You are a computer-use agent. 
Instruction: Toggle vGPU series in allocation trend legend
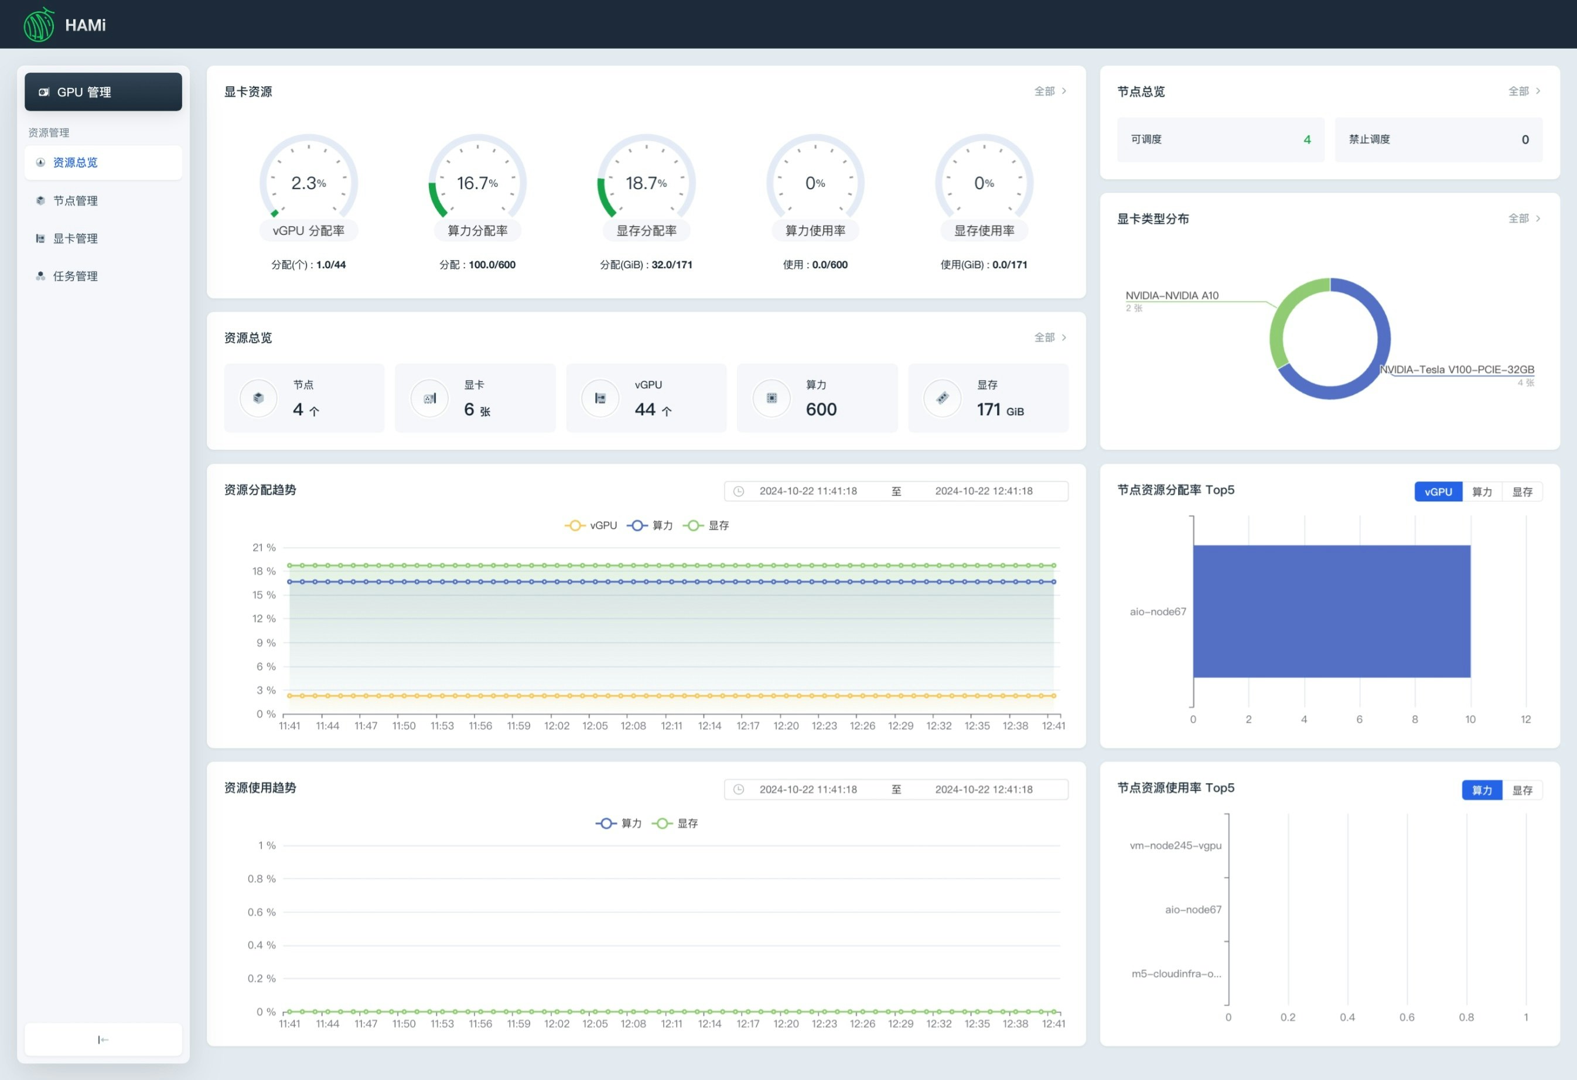tap(591, 526)
